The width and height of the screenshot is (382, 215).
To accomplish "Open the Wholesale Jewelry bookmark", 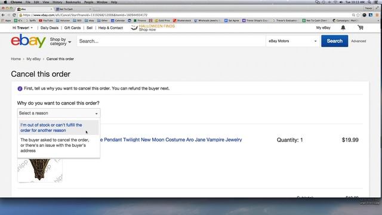I will tap(208, 20).
